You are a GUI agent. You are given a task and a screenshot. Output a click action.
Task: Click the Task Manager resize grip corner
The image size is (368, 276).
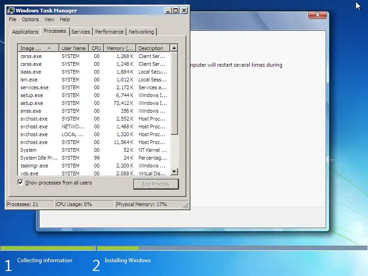186,205
